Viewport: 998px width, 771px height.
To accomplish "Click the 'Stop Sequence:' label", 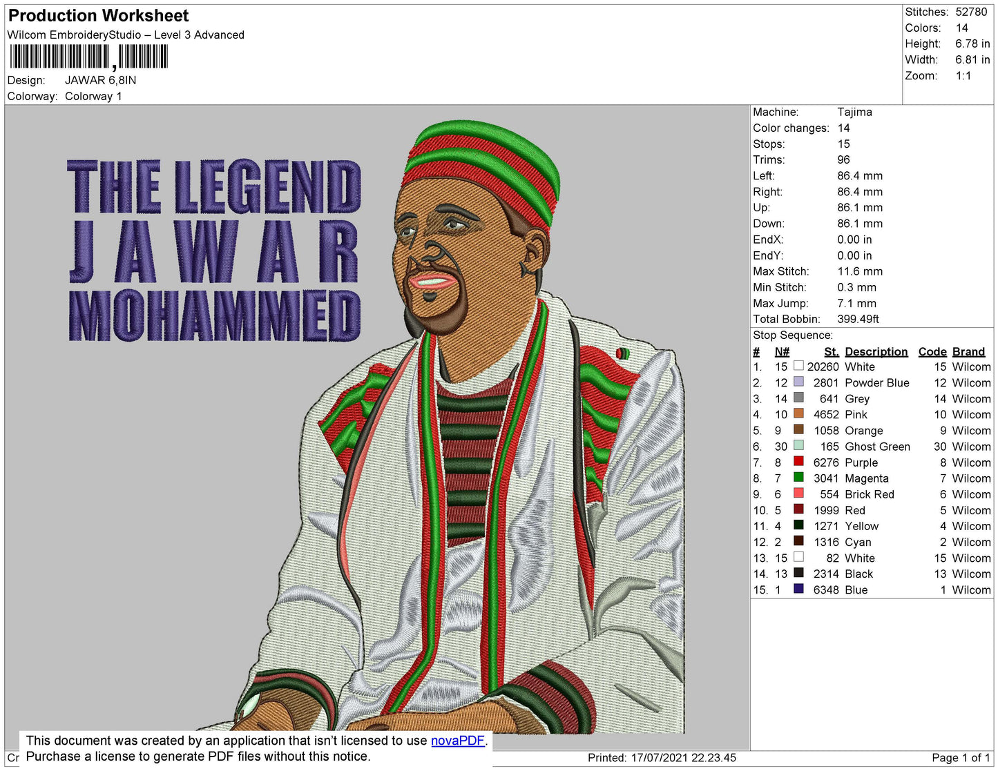I will click(x=793, y=335).
